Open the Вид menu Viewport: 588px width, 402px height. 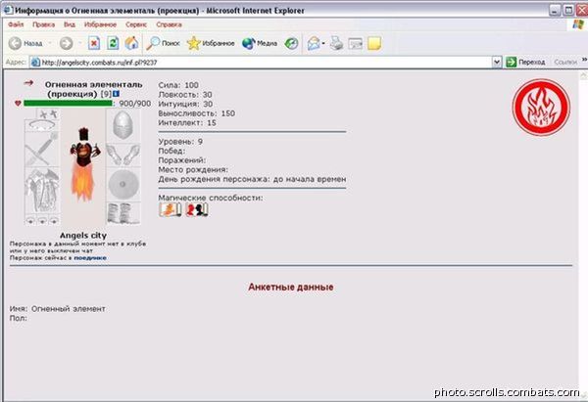click(70, 24)
